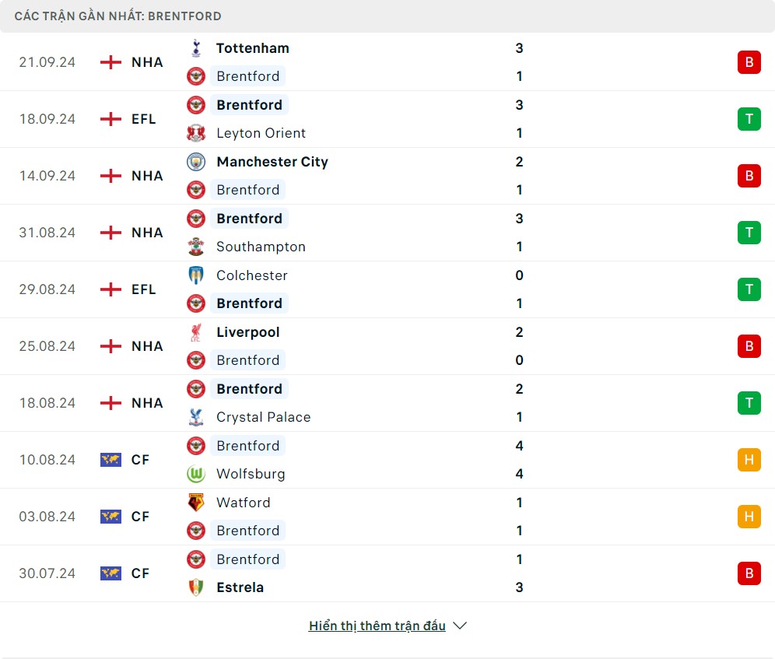Click the Wolfsburg club logo
Image resolution: width=775 pixels, height=659 pixels.
(x=196, y=474)
